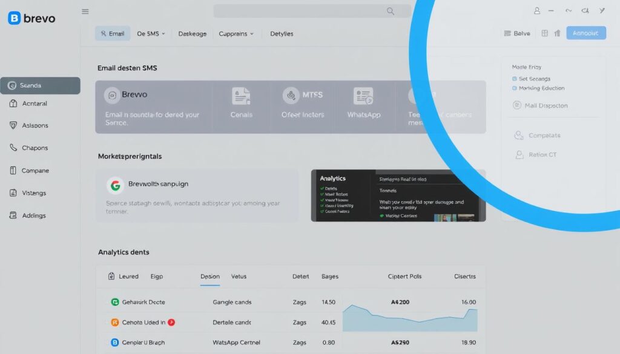Click the Leured clipboard icon
Viewport: 620px width, 354px height.
pyautogui.click(x=111, y=276)
